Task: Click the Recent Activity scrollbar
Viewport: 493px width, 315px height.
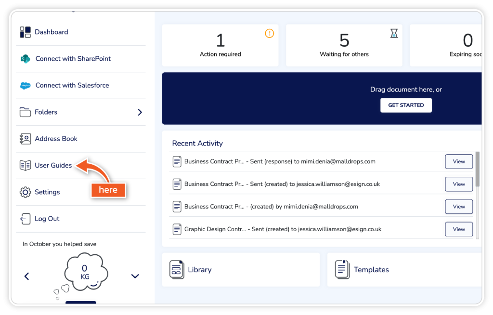Action: pyautogui.click(x=477, y=170)
